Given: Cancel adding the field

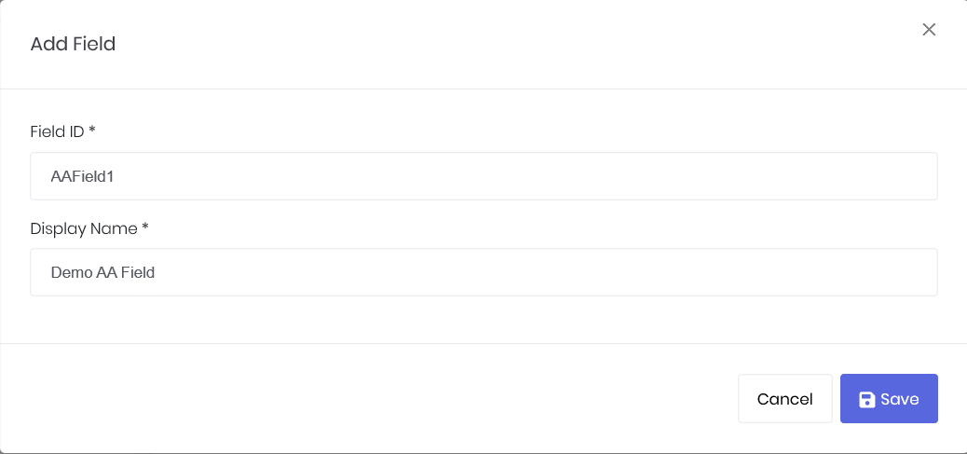Looking at the screenshot, I should (784, 399).
